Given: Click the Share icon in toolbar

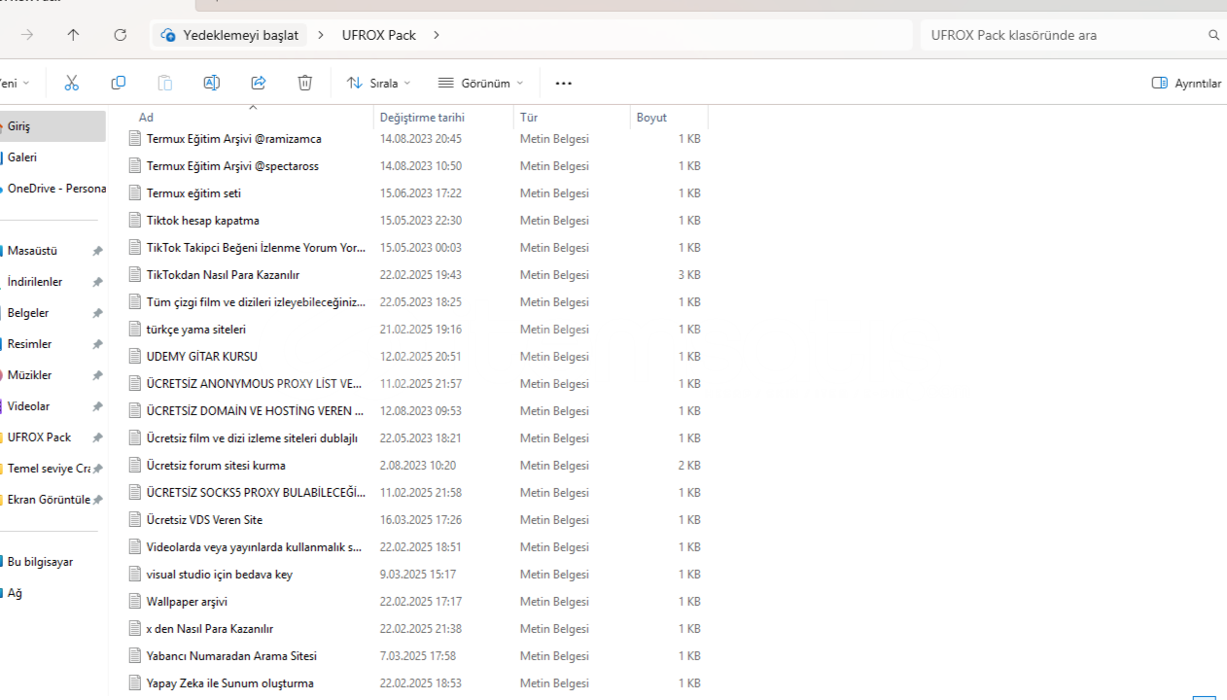Looking at the screenshot, I should coord(258,84).
